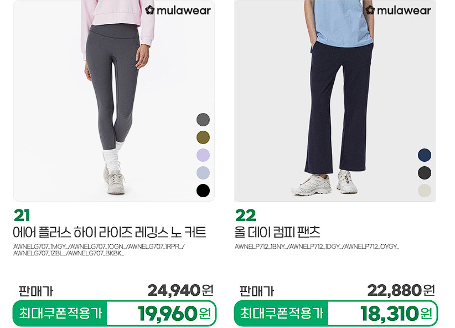Click the 22,880원 sale price

(x=401, y=290)
